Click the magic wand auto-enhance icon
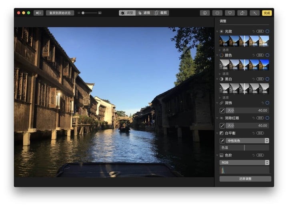The width and height of the screenshot is (288, 207). click(x=254, y=13)
